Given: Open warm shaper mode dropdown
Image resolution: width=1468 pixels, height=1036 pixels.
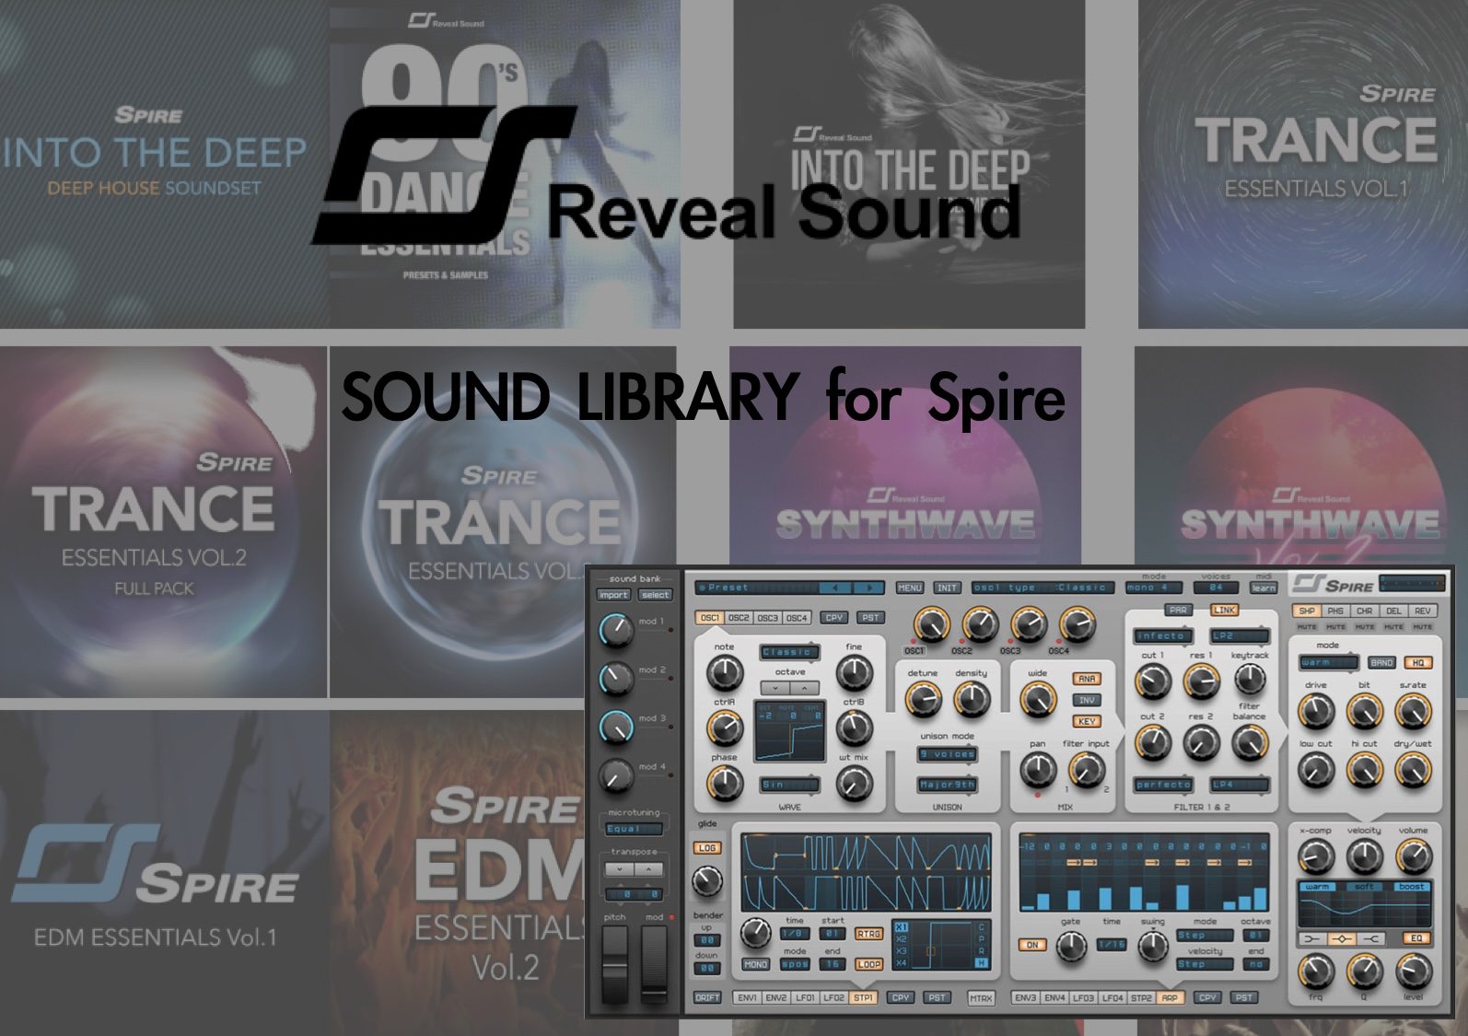Looking at the screenshot, I should click(1328, 662).
